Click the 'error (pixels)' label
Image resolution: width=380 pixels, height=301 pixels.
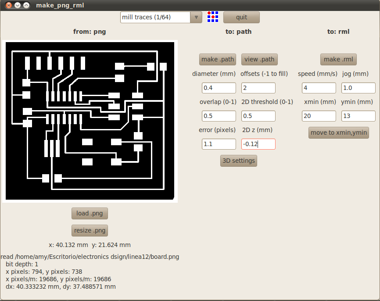217,130
